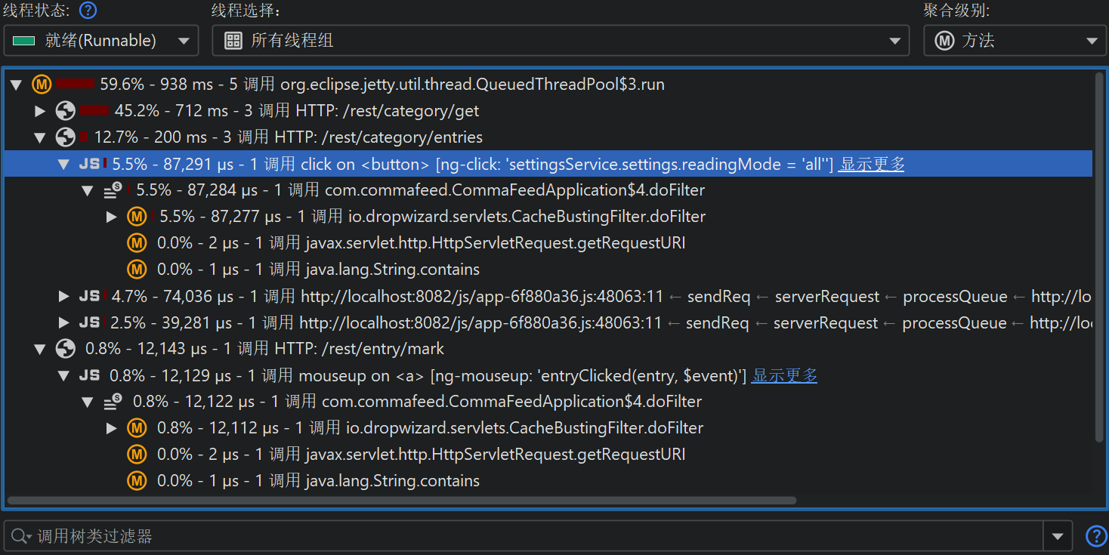This screenshot has width=1109, height=555.
Task: Click the help icon beside the call tree filter
Action: [1095, 536]
